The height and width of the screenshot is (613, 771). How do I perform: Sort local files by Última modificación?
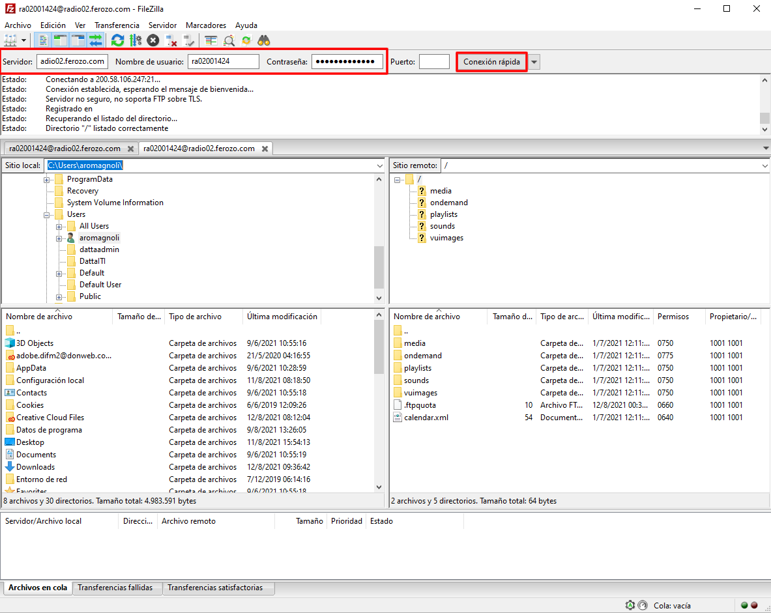click(282, 317)
